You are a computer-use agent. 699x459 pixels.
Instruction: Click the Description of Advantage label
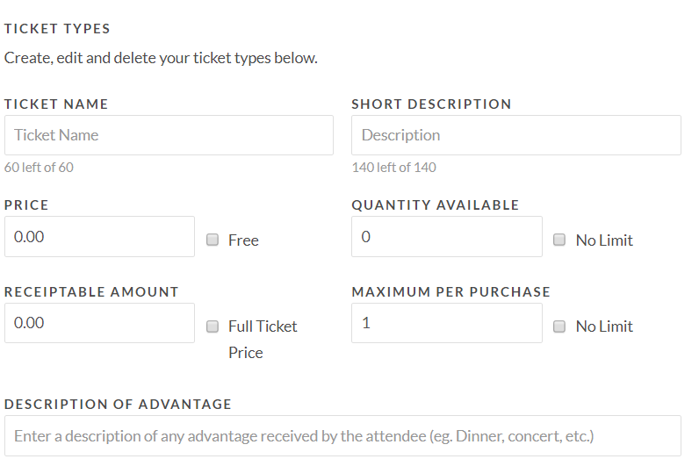(x=118, y=405)
